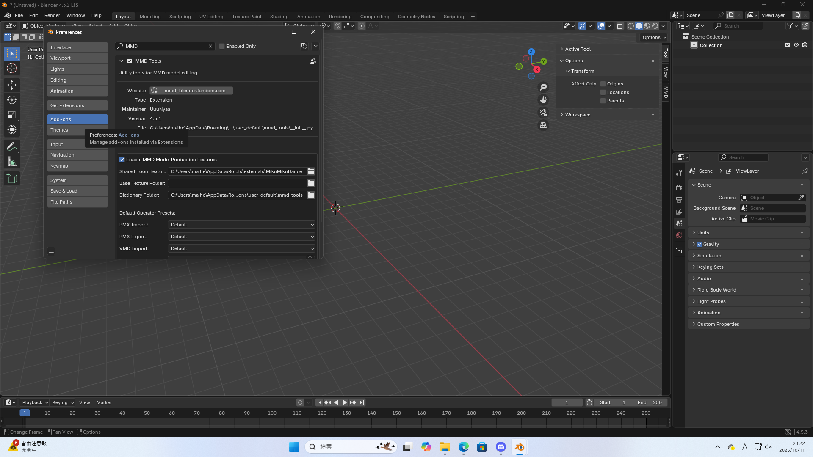Toggle the Collection visibility eye in the outliner
The height and width of the screenshot is (457, 813).
[796, 45]
